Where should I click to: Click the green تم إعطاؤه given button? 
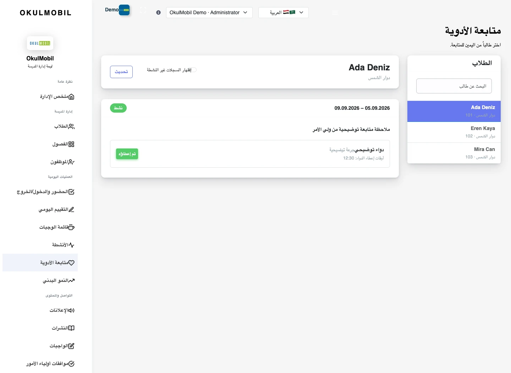(x=127, y=154)
